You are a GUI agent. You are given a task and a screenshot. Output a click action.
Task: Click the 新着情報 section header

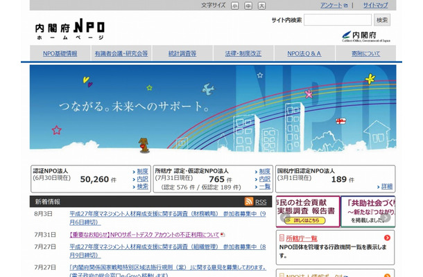(x=150, y=202)
